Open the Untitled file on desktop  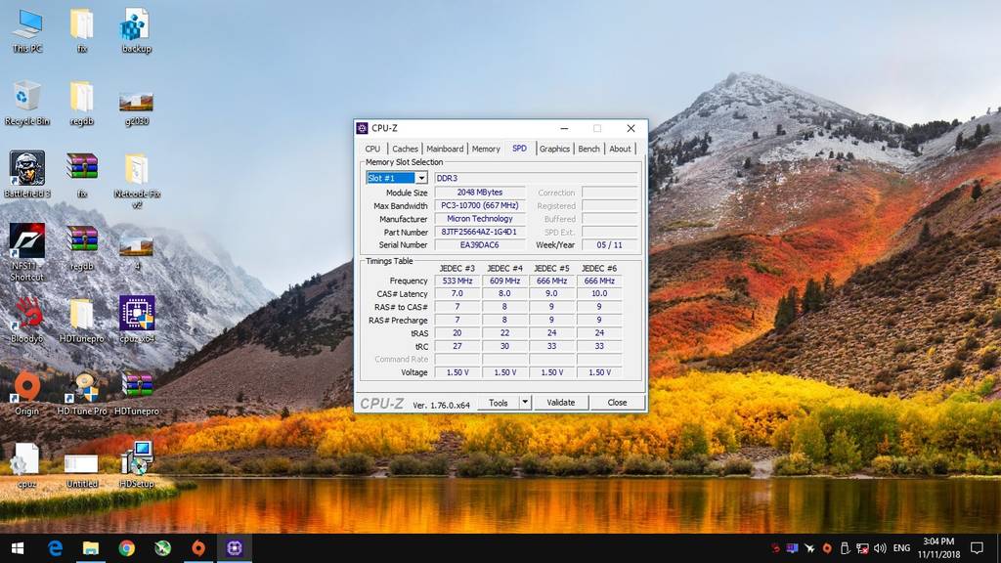pos(82,471)
